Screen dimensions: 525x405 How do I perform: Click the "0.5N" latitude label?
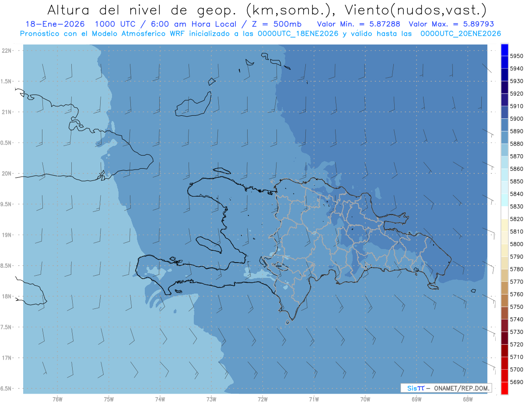coord(6,143)
